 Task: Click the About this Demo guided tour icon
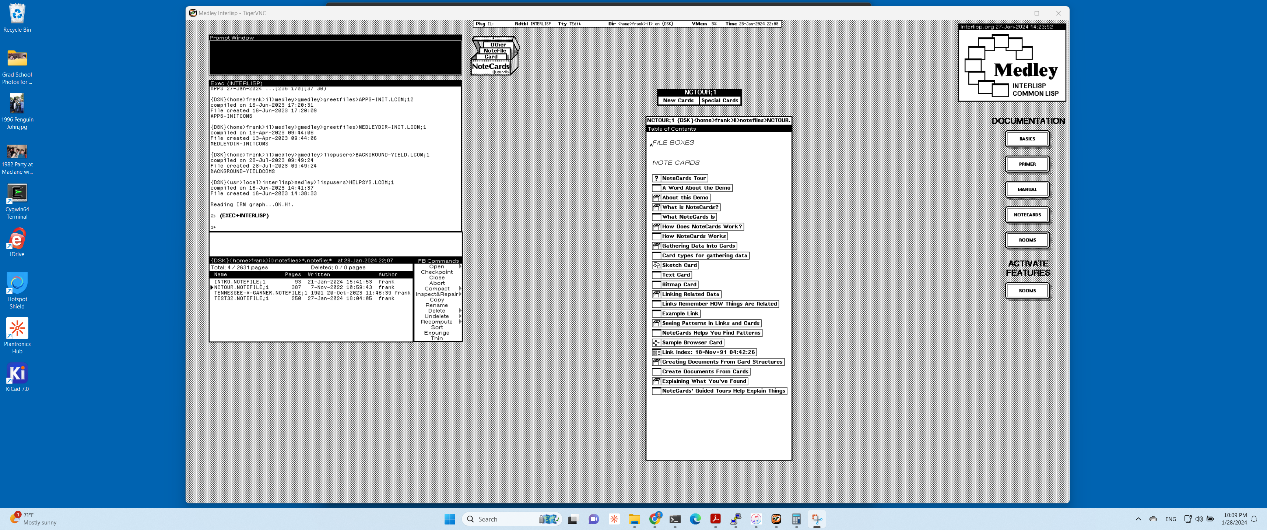[x=656, y=198]
